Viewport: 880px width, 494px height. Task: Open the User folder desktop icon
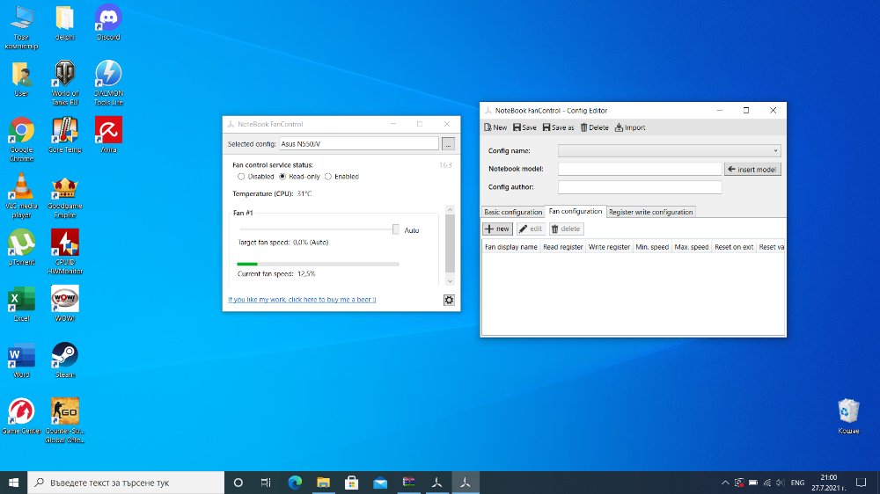click(x=21, y=78)
